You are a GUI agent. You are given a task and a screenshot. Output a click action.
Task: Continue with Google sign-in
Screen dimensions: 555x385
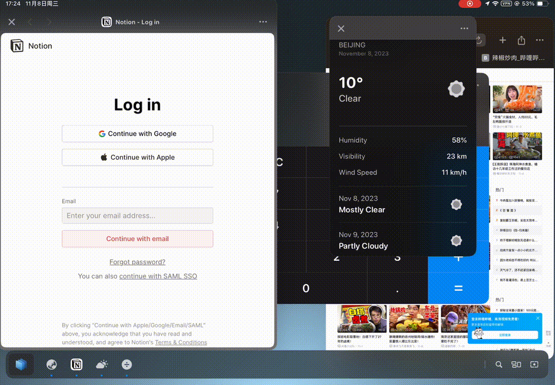pyautogui.click(x=137, y=134)
